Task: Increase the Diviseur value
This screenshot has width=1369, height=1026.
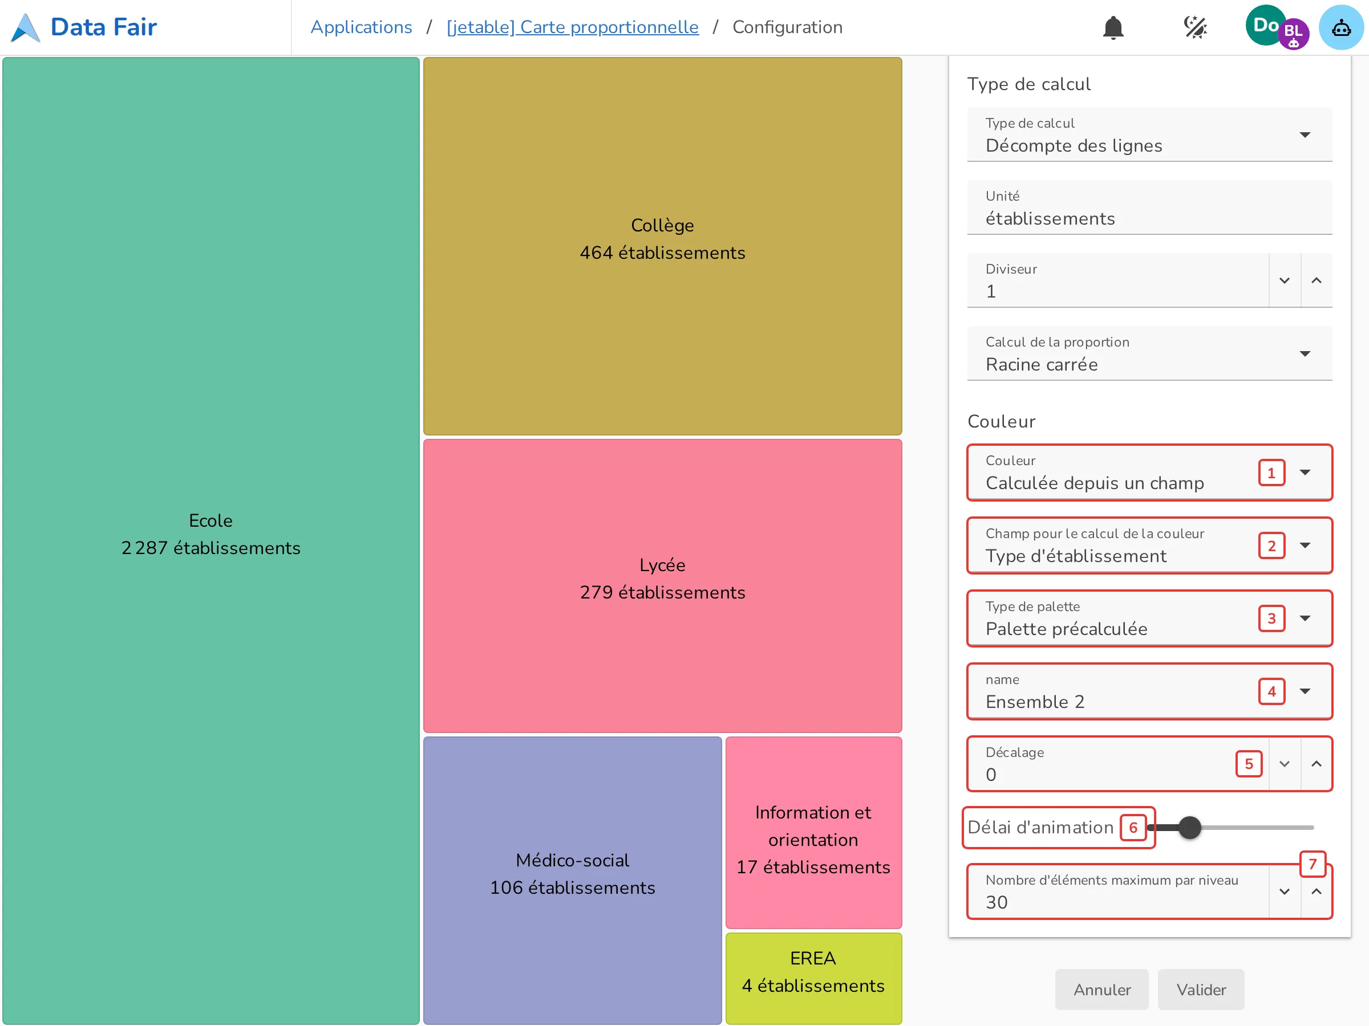Action: click(1317, 280)
